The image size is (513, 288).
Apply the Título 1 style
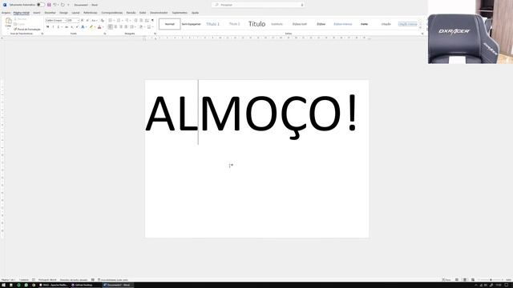coord(212,24)
